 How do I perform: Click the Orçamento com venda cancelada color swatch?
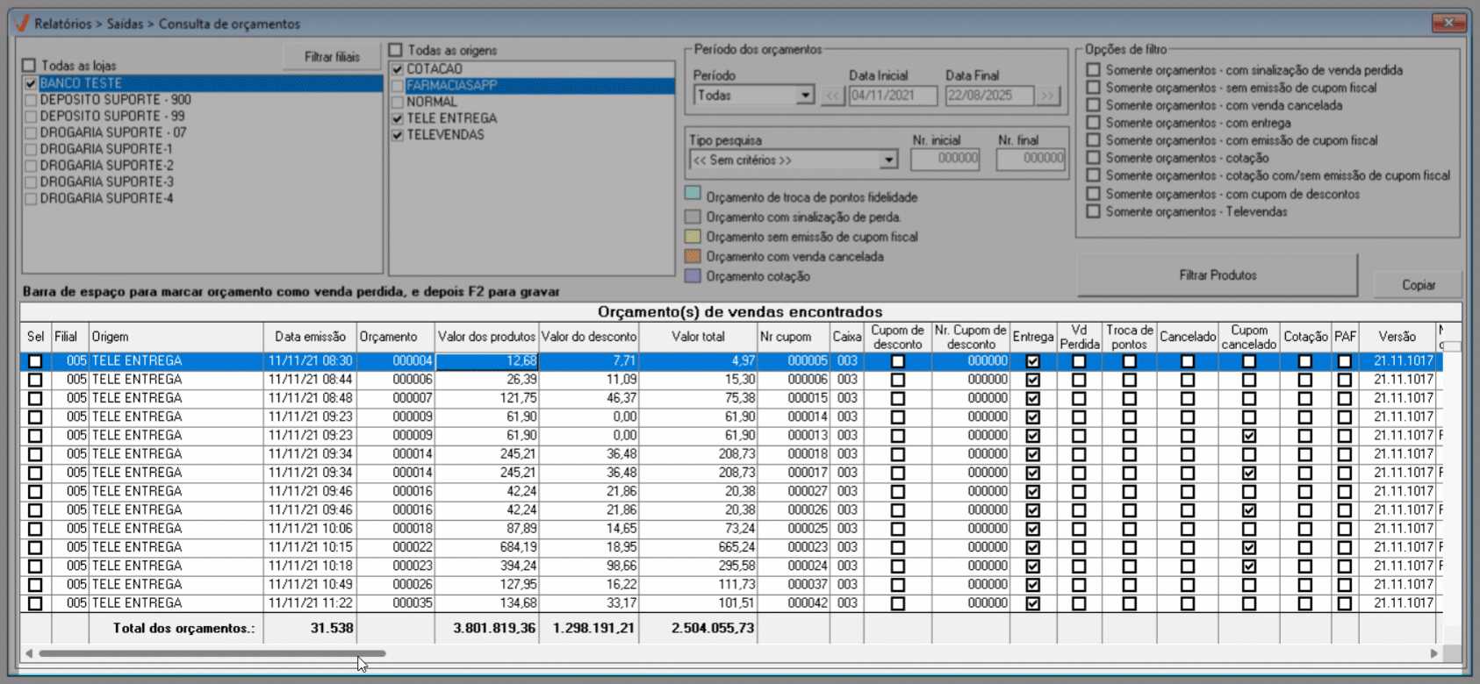[x=693, y=256]
